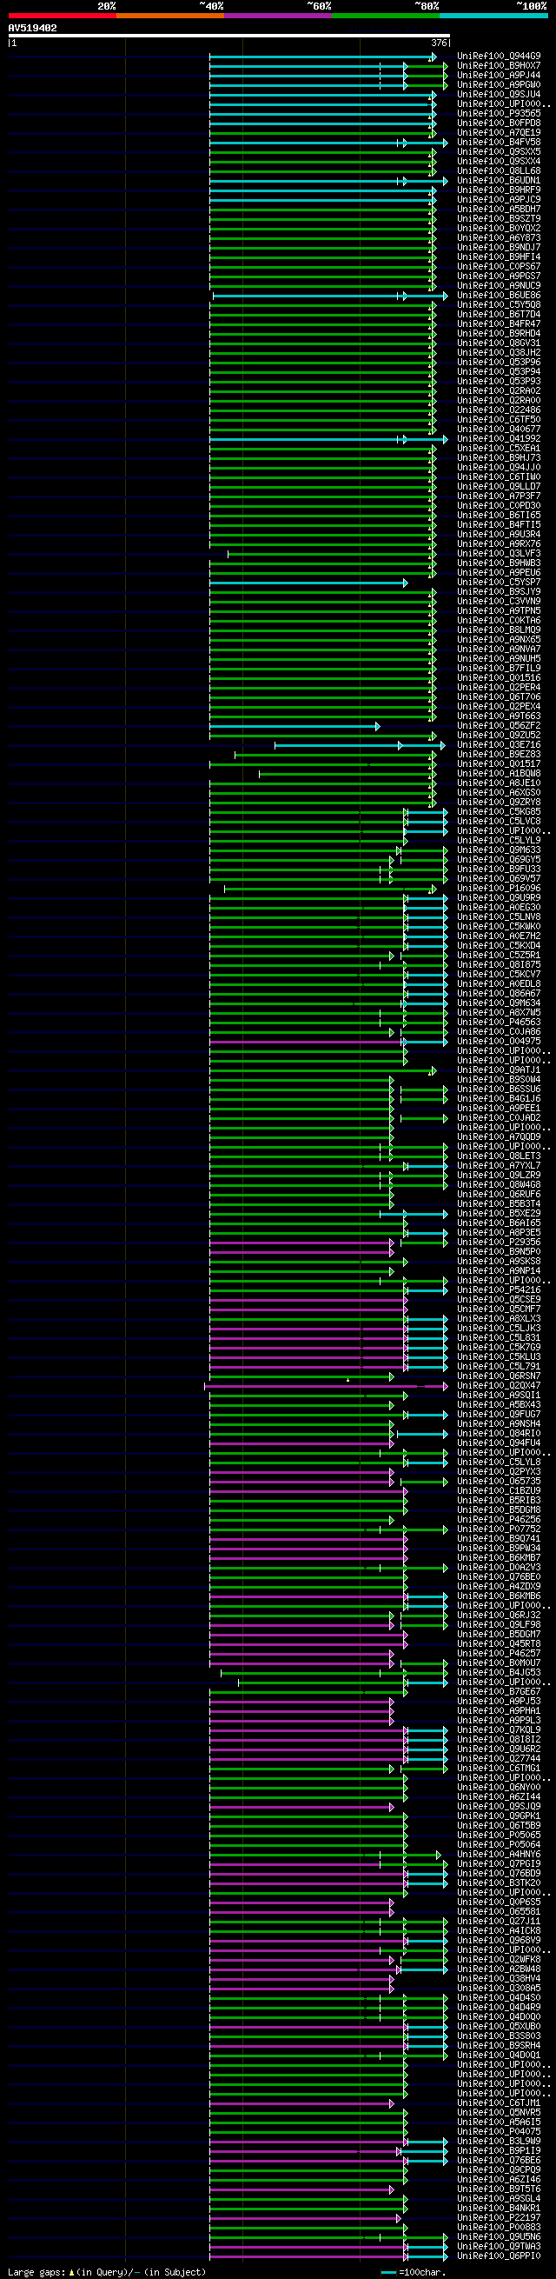Select the UniRef100_Q9SXX5 entry
Image resolution: width=556 pixels, height=2279 pixels.
pos(499,152)
